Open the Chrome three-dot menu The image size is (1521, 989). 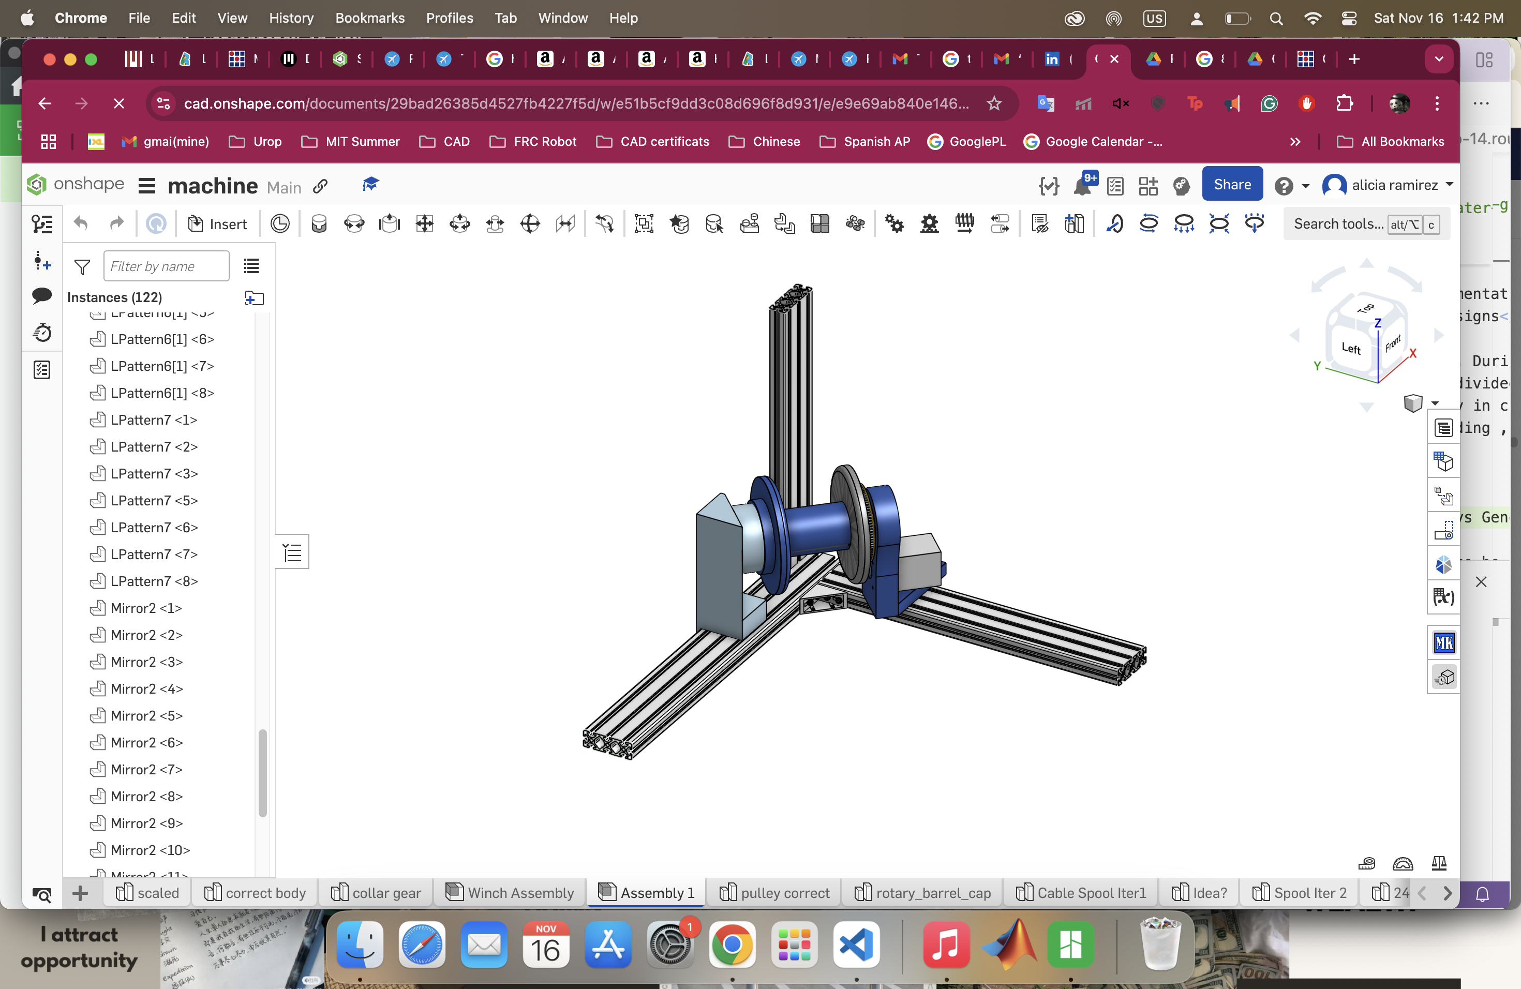1437,103
